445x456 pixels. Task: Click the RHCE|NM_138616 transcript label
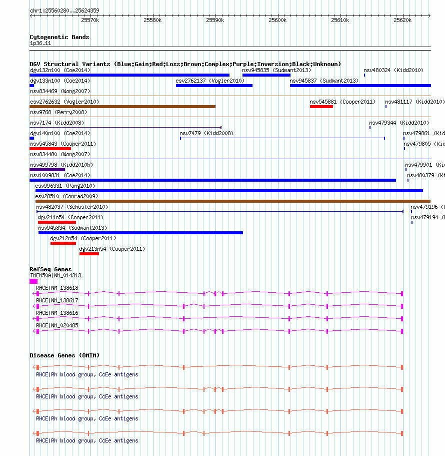pyautogui.click(x=57, y=313)
